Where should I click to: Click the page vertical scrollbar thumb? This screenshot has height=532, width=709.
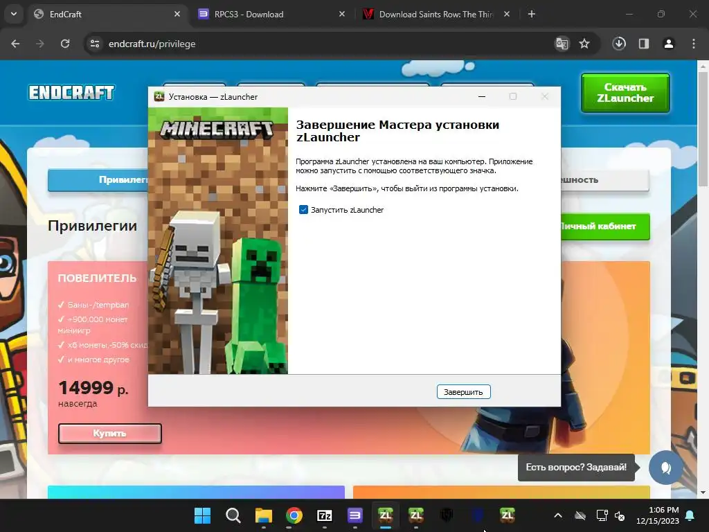pos(703,129)
